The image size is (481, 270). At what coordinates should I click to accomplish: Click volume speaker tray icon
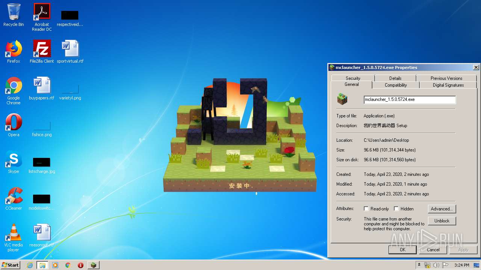[436, 265]
